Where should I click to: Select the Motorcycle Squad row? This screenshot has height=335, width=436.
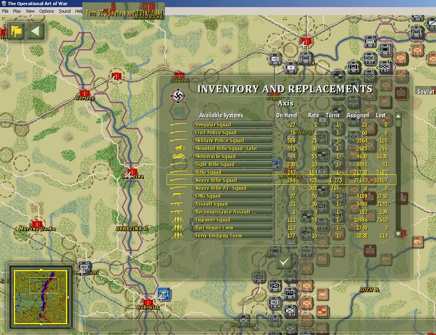tap(281, 156)
